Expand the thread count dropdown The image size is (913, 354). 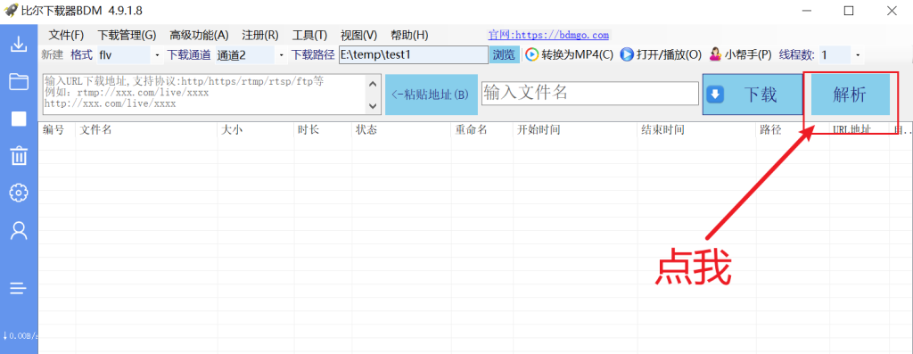[858, 55]
